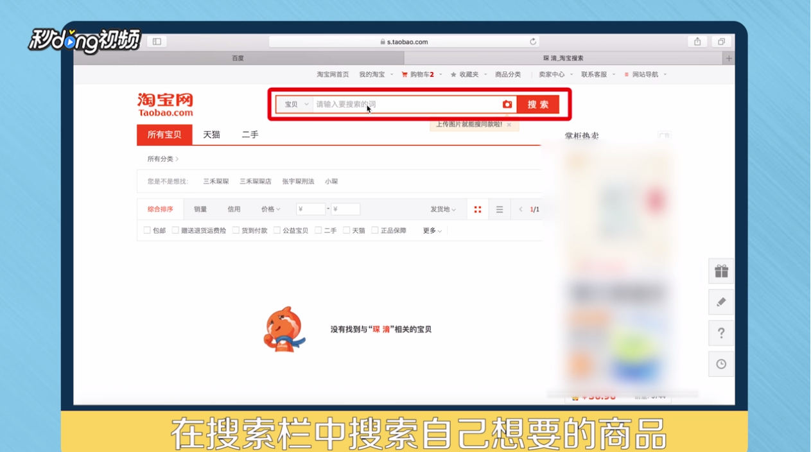Viewport: 811px width, 452px height.
Task: Show all tabs overview icon
Action: click(x=721, y=42)
